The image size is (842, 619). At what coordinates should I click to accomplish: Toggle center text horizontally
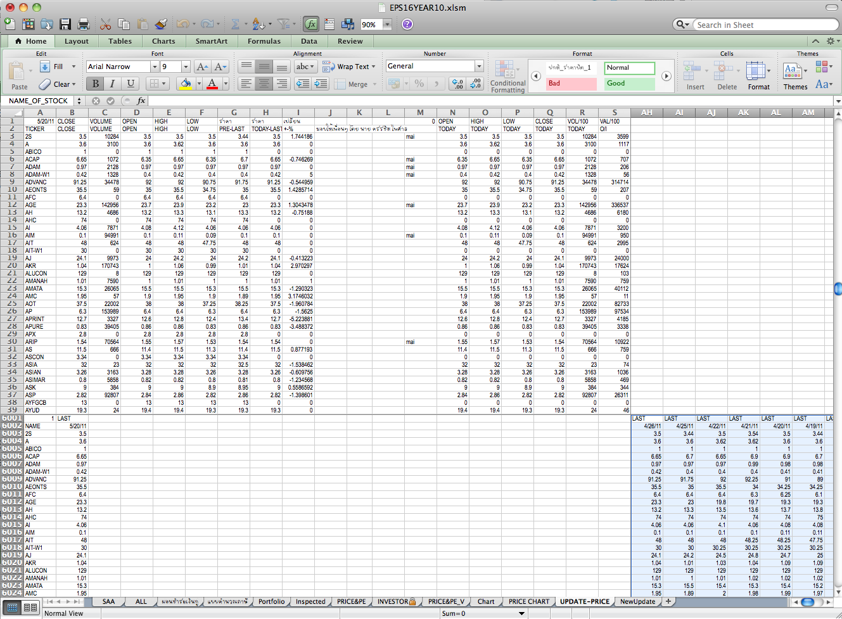264,84
